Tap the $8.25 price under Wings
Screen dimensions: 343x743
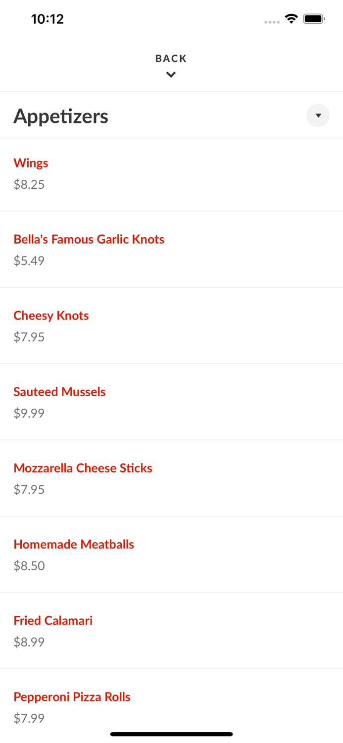pos(29,184)
